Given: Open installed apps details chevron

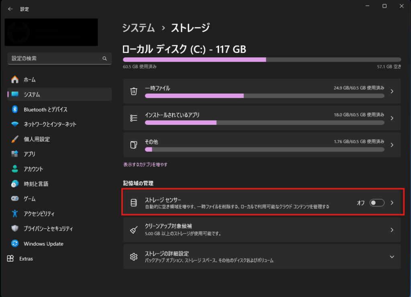Looking at the screenshot, I should click(x=392, y=118).
